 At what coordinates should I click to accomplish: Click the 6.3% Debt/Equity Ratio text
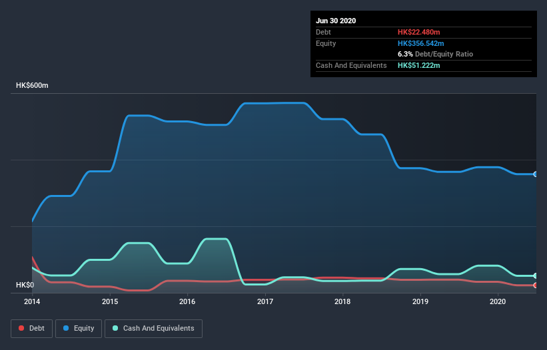(435, 54)
